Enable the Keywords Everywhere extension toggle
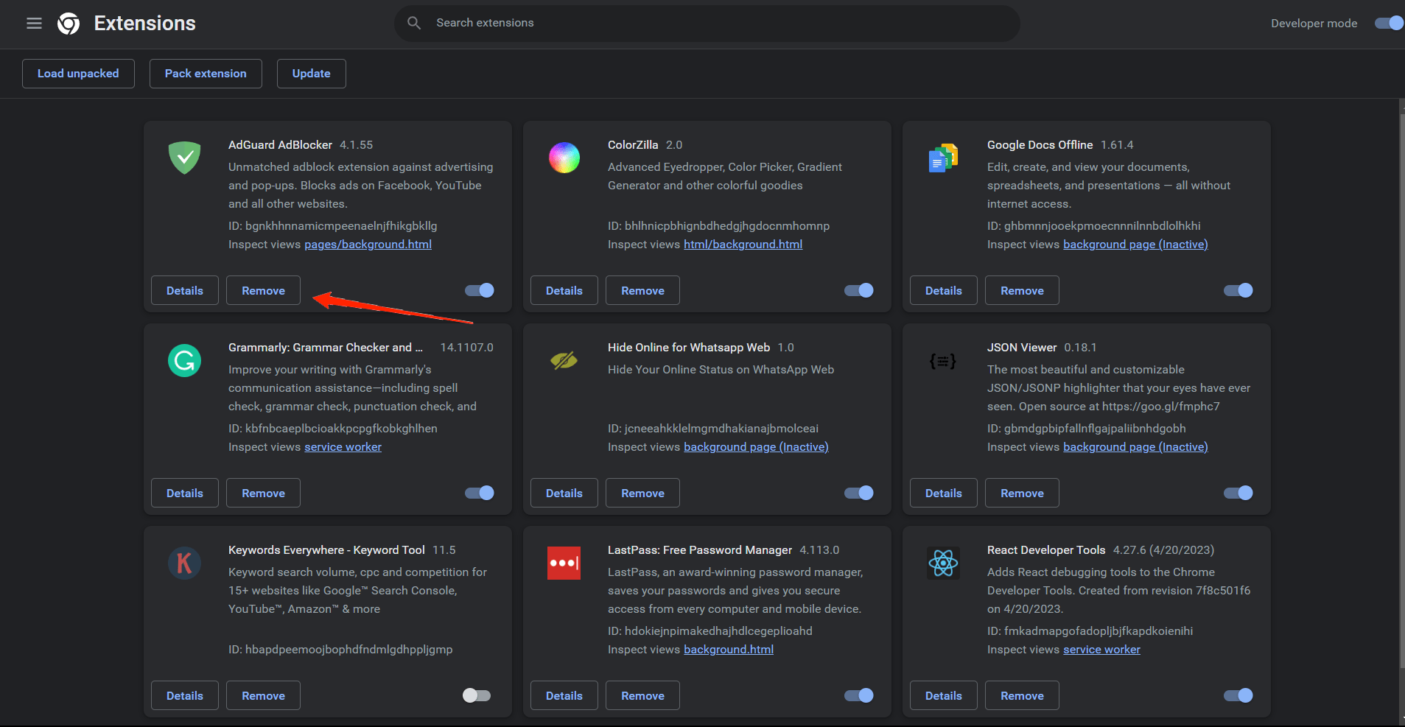Screen dimensions: 1405x727 476,695
